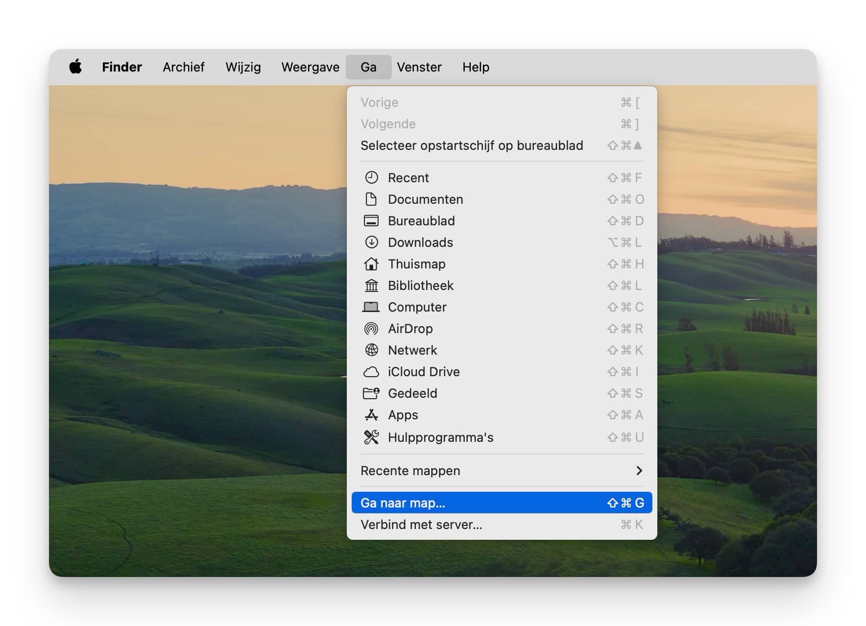
Task: Select the Hulpprogramma's entry label
Action: click(440, 437)
